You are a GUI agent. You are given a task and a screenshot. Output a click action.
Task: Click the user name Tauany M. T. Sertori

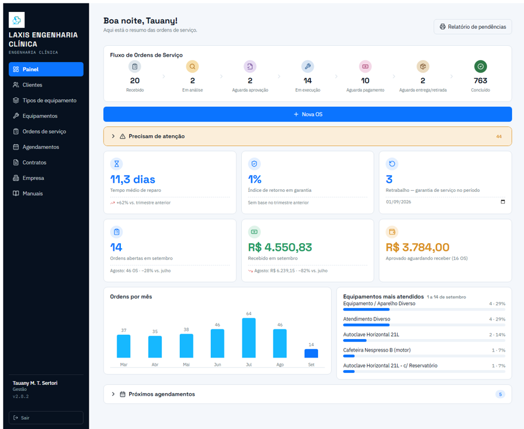point(35,383)
